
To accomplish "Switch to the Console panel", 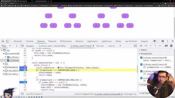I will [x=30, y=41].
